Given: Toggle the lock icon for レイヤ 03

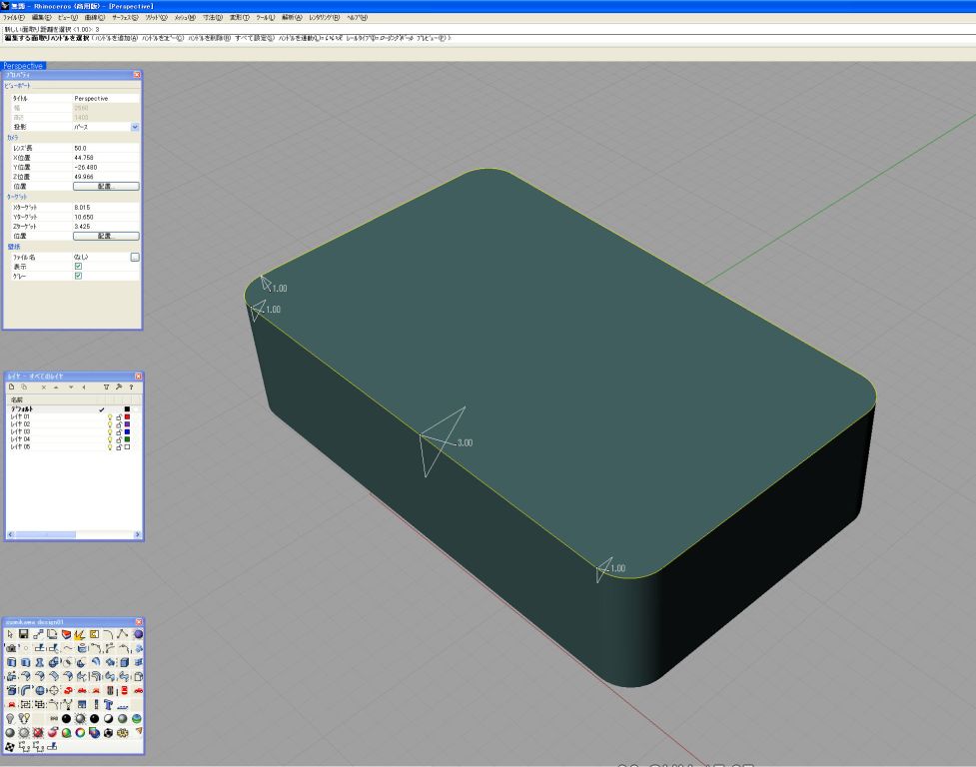Looking at the screenshot, I should click(119, 431).
